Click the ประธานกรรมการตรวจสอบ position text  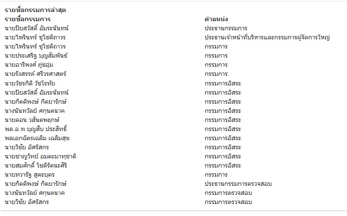click(x=238, y=184)
